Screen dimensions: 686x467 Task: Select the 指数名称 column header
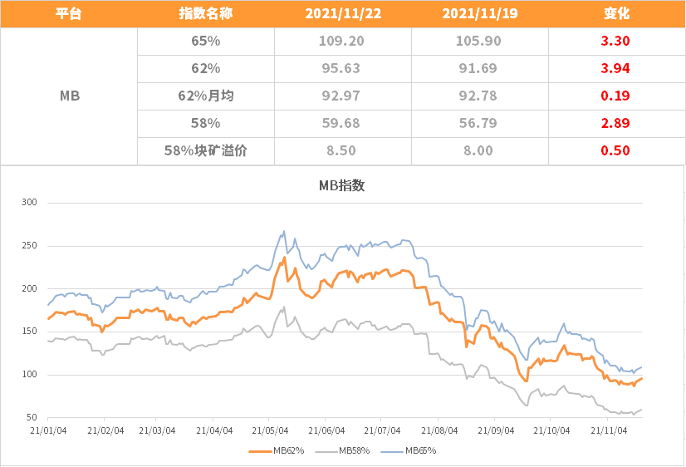205,14
